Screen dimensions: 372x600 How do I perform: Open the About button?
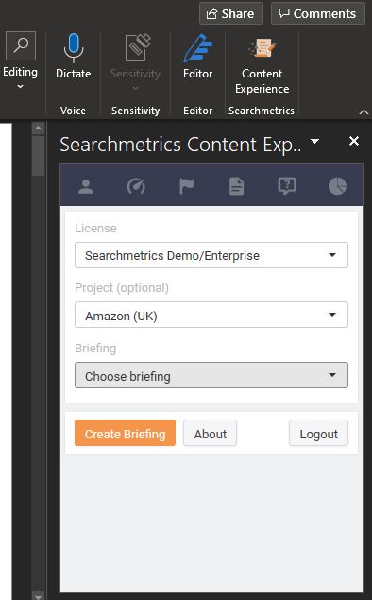(x=210, y=433)
